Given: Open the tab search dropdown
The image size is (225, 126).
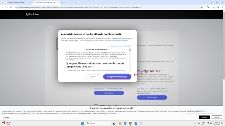Looking at the screenshot, I should coord(2,3).
